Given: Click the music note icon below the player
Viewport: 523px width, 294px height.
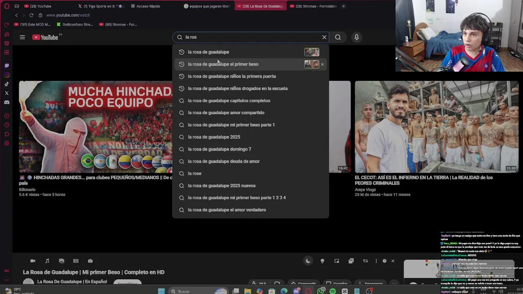Looking at the screenshot, I should pos(47,261).
